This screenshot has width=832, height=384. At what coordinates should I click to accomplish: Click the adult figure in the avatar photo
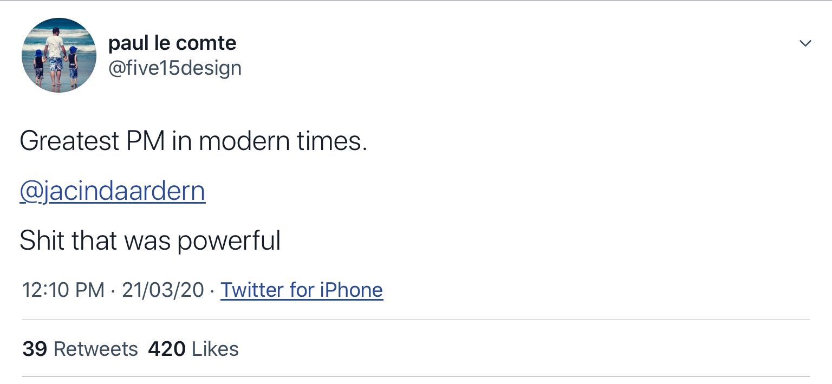click(x=55, y=53)
